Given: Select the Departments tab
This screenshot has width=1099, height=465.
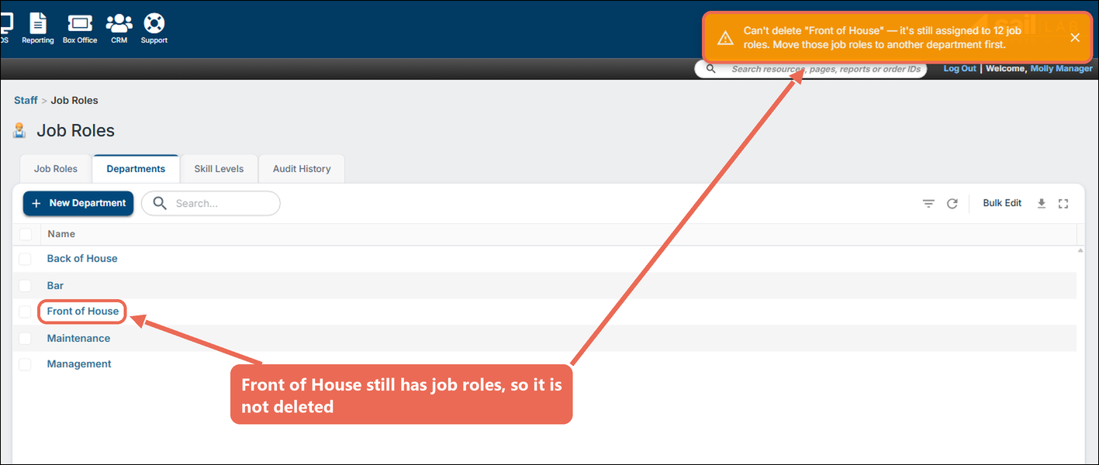Looking at the screenshot, I should coord(136,169).
